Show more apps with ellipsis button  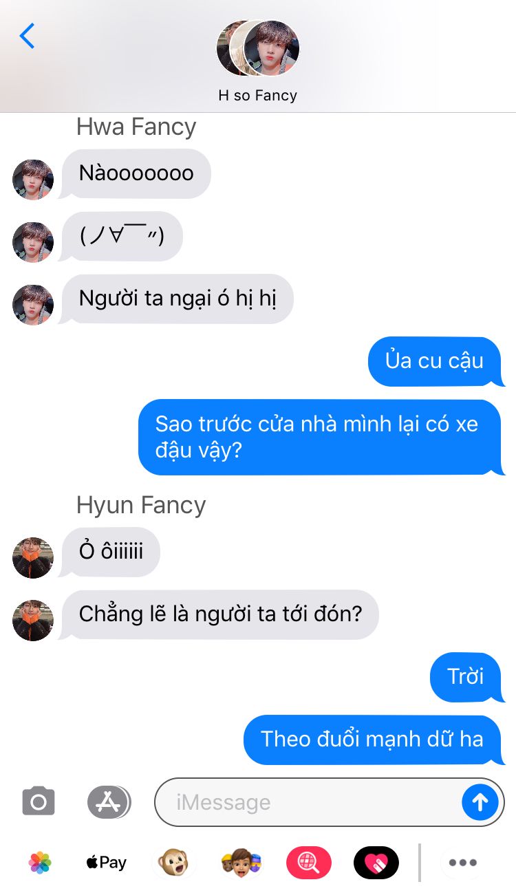pyautogui.click(x=462, y=862)
